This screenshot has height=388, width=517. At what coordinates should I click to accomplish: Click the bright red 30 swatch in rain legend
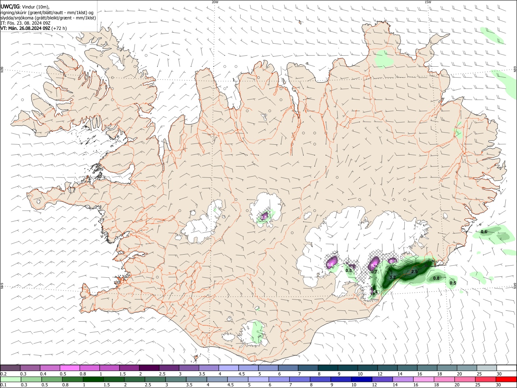(506, 379)
